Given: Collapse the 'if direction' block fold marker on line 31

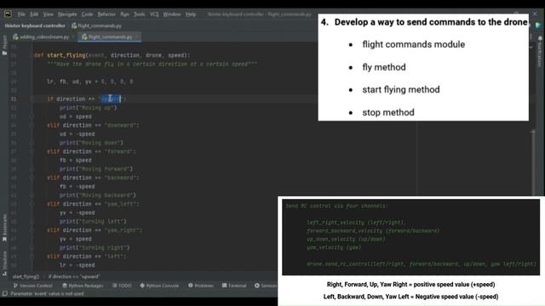Looking at the screenshot, I should tap(32, 99).
